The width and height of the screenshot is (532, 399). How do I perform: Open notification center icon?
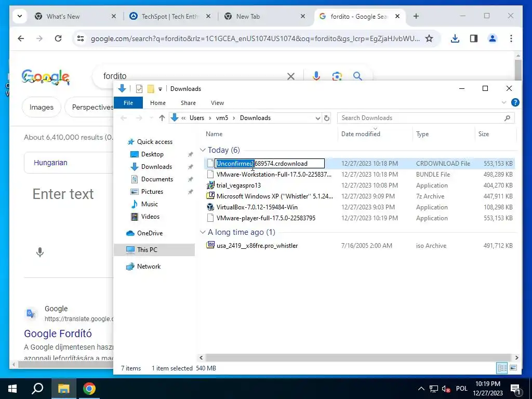pyautogui.click(x=516, y=389)
